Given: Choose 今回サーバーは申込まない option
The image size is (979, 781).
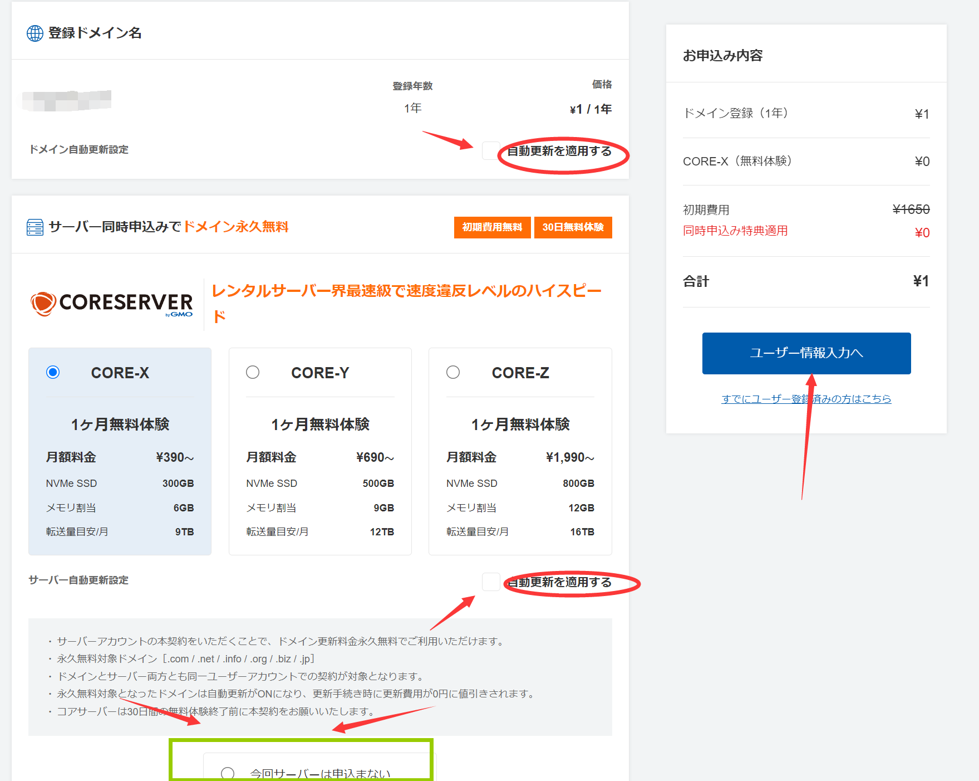Looking at the screenshot, I should [227, 773].
